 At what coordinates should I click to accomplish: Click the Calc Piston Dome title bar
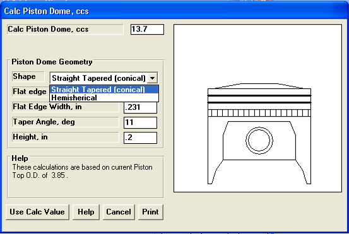click(x=174, y=11)
